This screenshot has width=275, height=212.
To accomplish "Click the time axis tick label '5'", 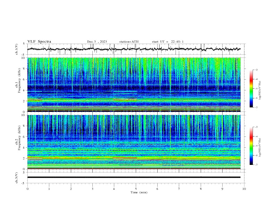I will coord(136,189).
